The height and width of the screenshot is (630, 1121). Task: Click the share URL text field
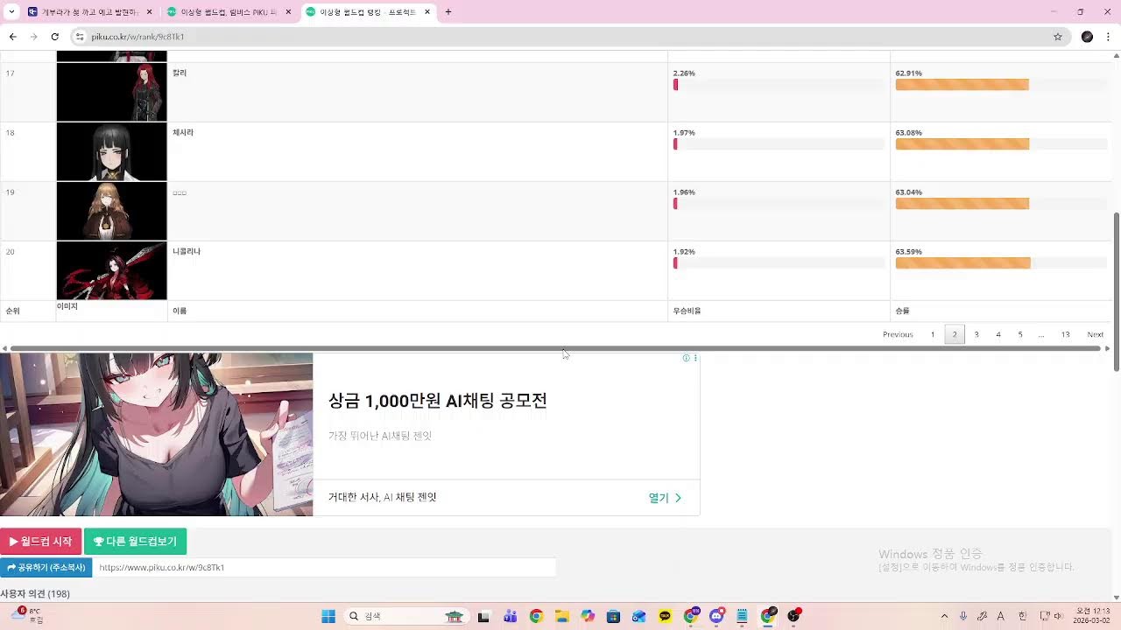[324, 567]
